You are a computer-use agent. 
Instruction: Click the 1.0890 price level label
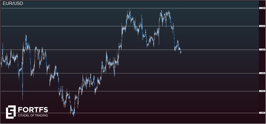pos(262,113)
